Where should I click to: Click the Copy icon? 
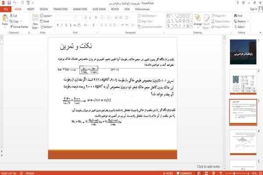(11, 21)
